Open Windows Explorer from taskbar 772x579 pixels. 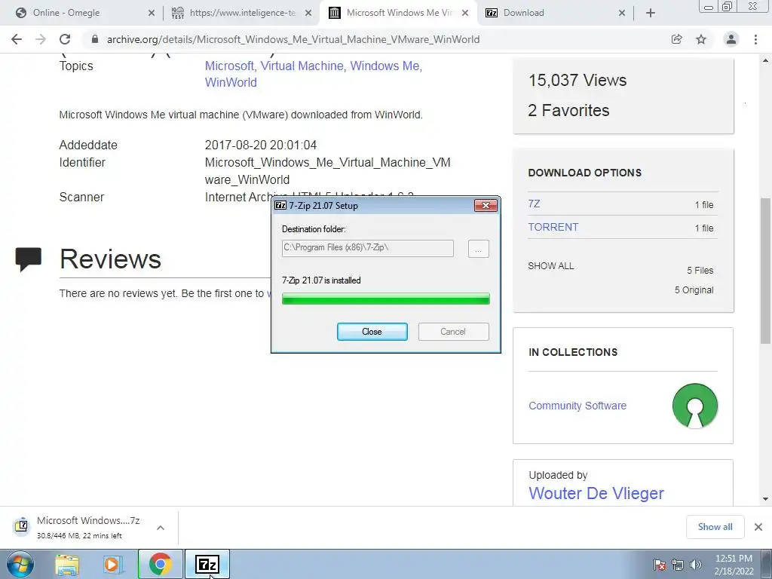click(67, 564)
